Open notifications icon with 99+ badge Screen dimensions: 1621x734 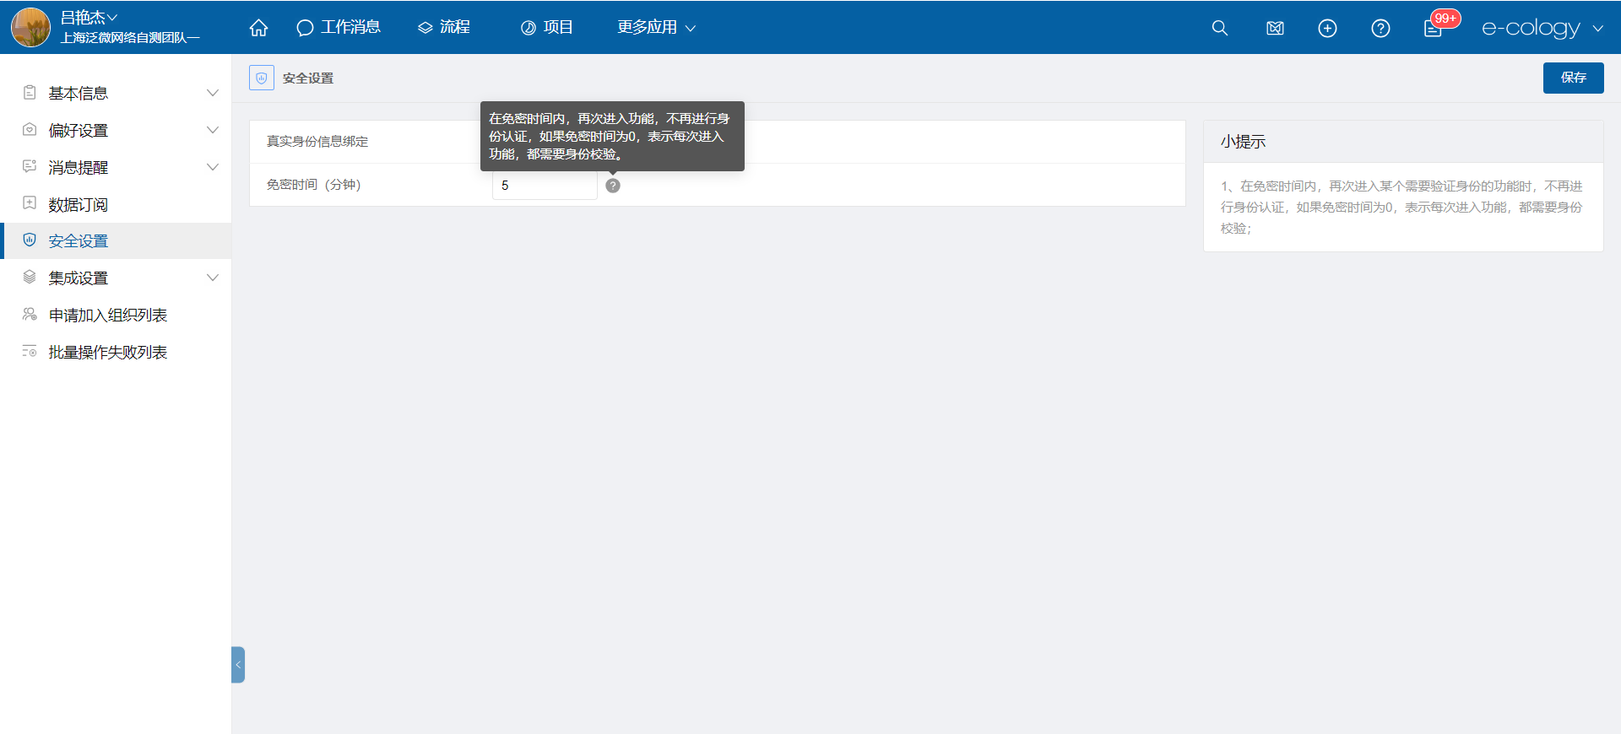[x=1434, y=28]
